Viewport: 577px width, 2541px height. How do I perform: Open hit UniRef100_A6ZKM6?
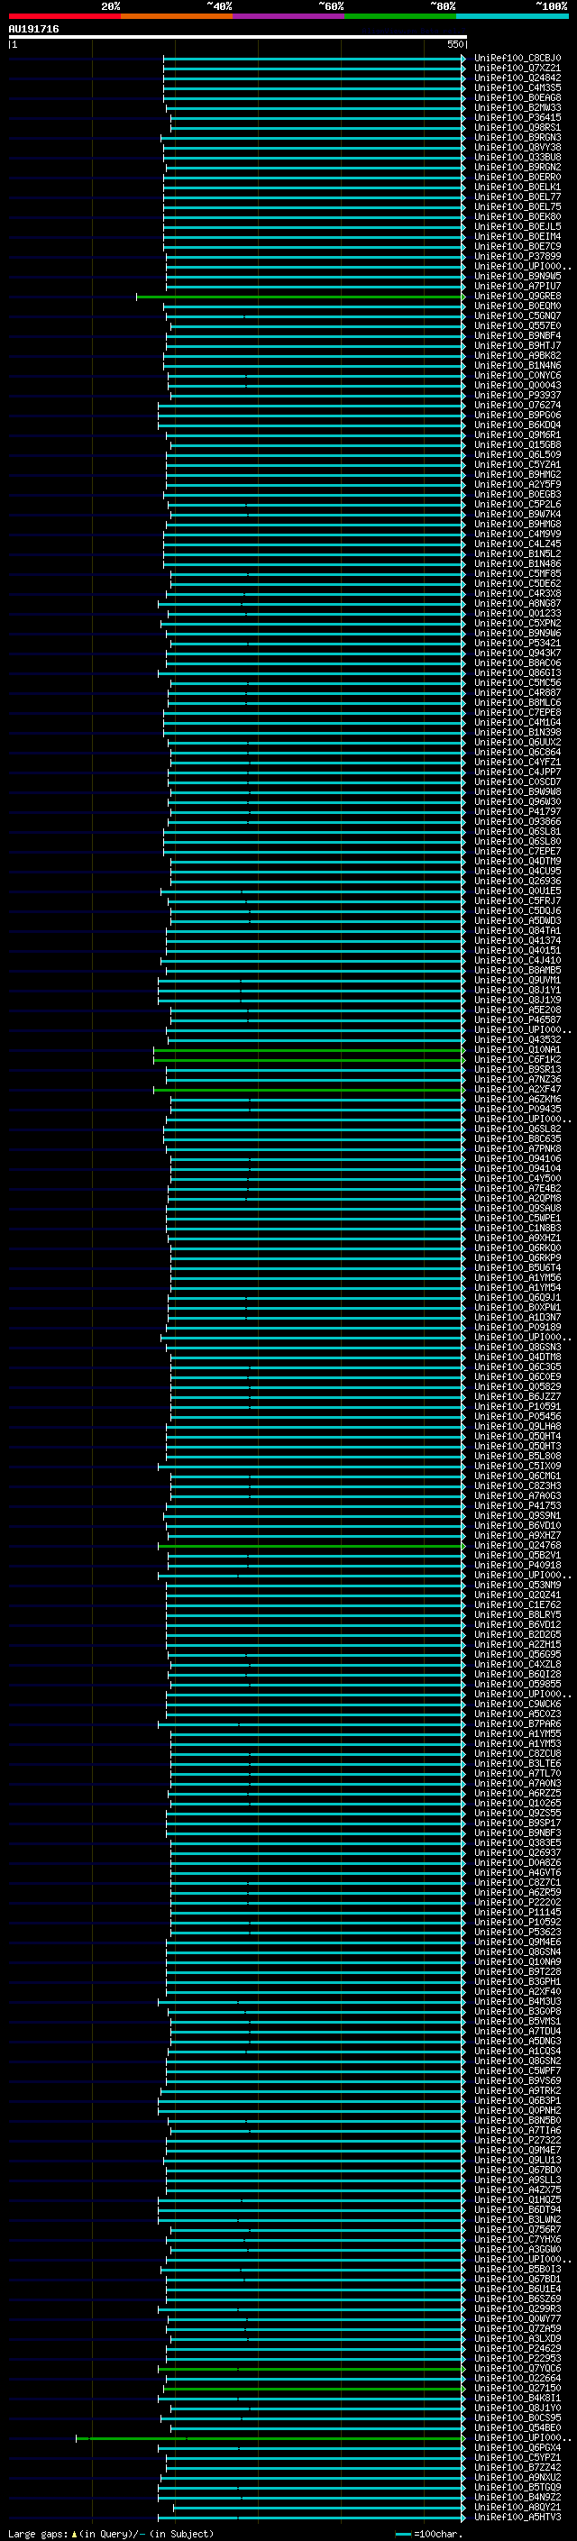517,1099
